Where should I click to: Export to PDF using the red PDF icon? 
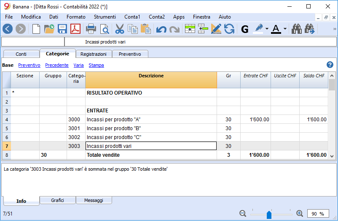[x=75, y=29]
